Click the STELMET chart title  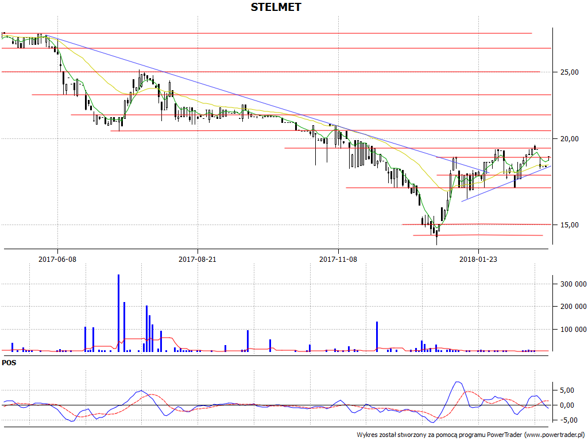pyautogui.click(x=276, y=7)
